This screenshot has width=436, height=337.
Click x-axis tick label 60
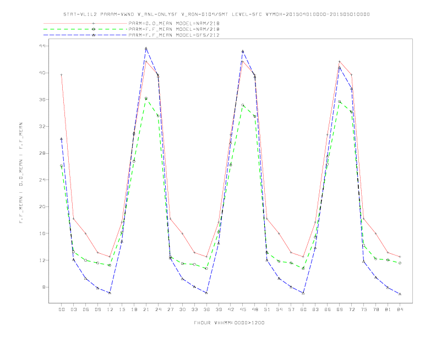(303, 309)
